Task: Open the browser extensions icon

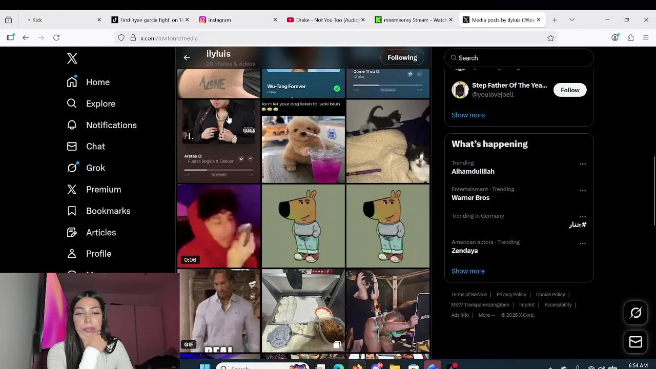Action: (630, 38)
